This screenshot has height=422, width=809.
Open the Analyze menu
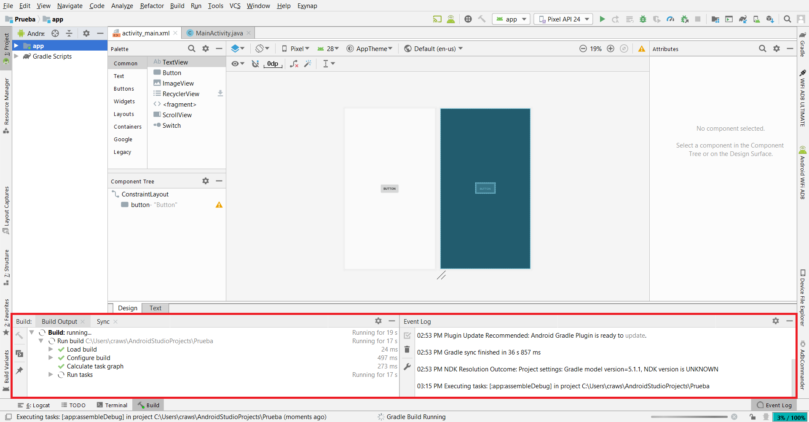(x=122, y=5)
